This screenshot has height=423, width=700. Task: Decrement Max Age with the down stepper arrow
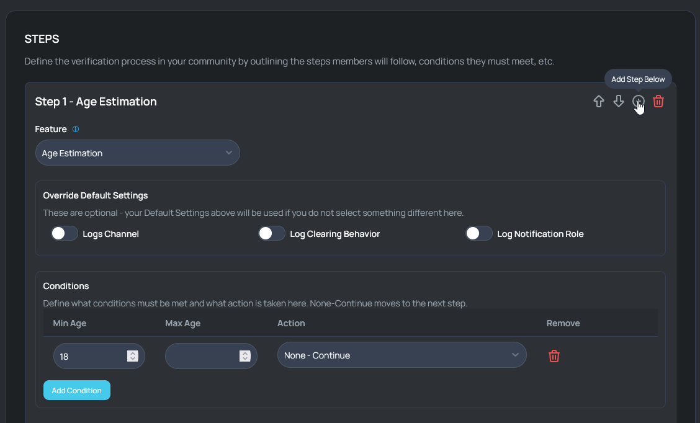click(x=245, y=359)
